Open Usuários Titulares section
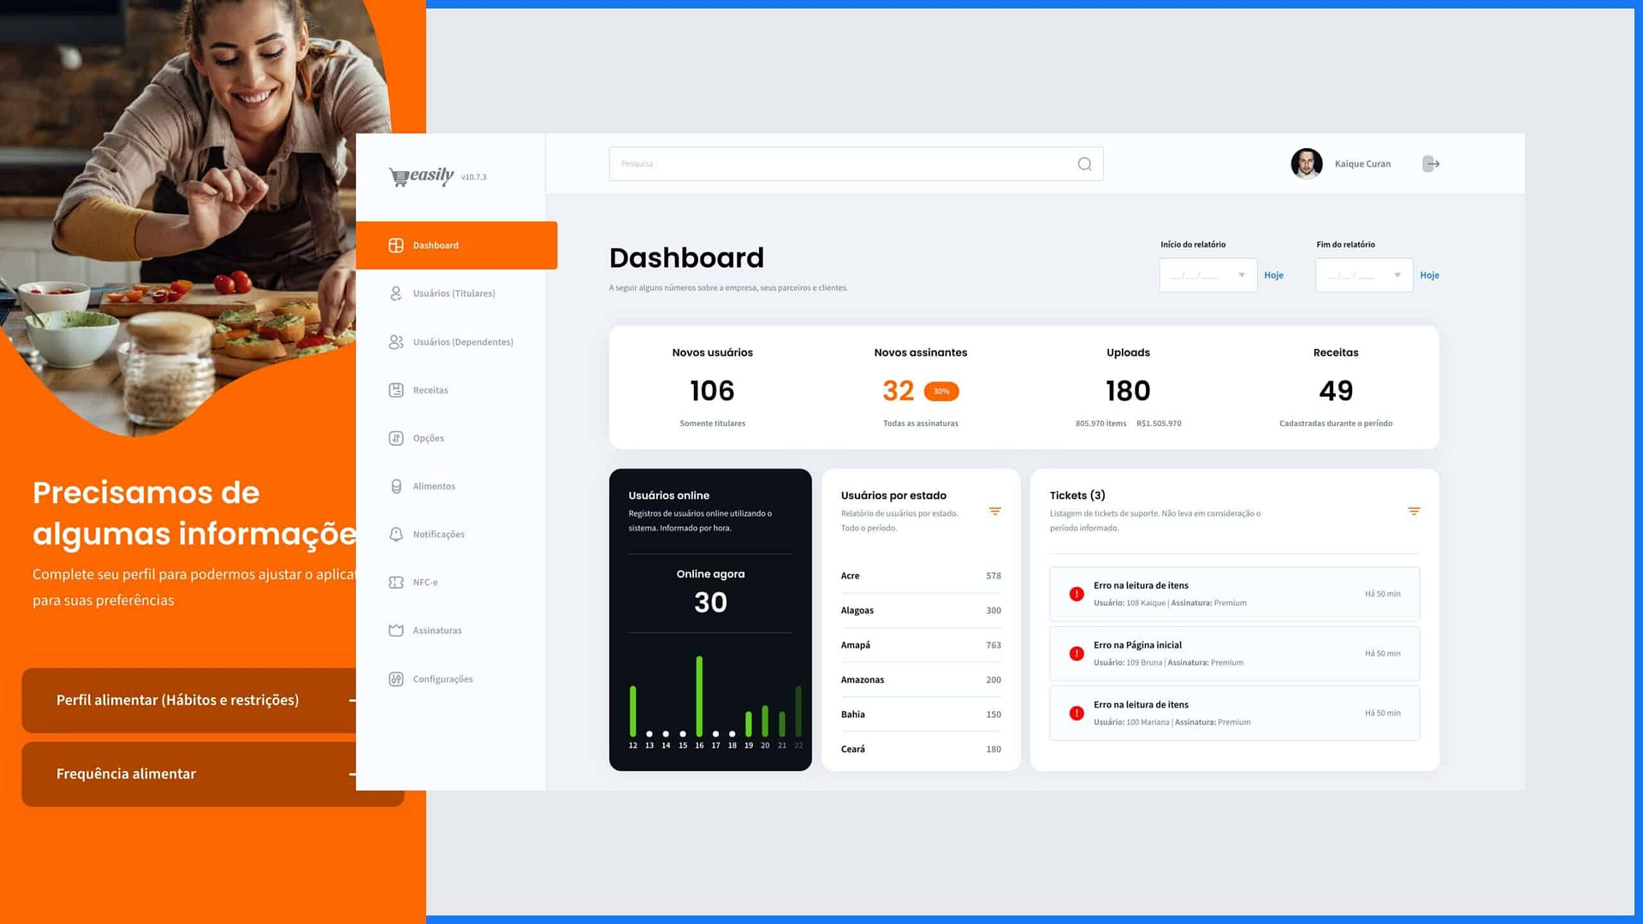Image resolution: width=1643 pixels, height=924 pixels. pyautogui.click(x=454, y=293)
